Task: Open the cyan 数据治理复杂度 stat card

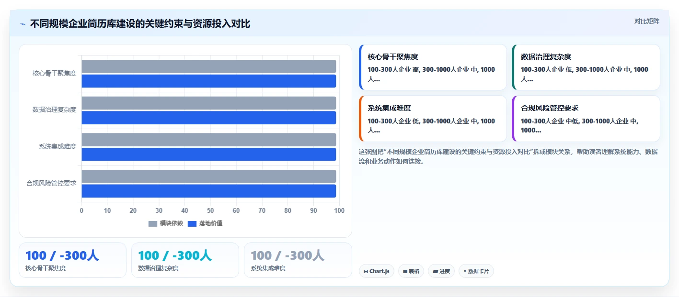Action: 185,260
